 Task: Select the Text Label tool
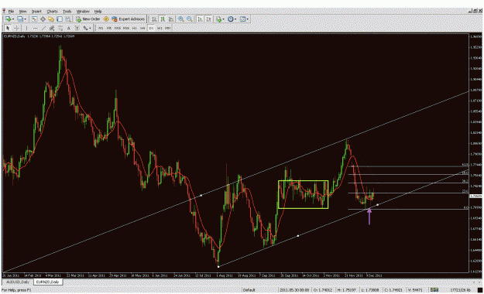pyautogui.click(x=77, y=28)
